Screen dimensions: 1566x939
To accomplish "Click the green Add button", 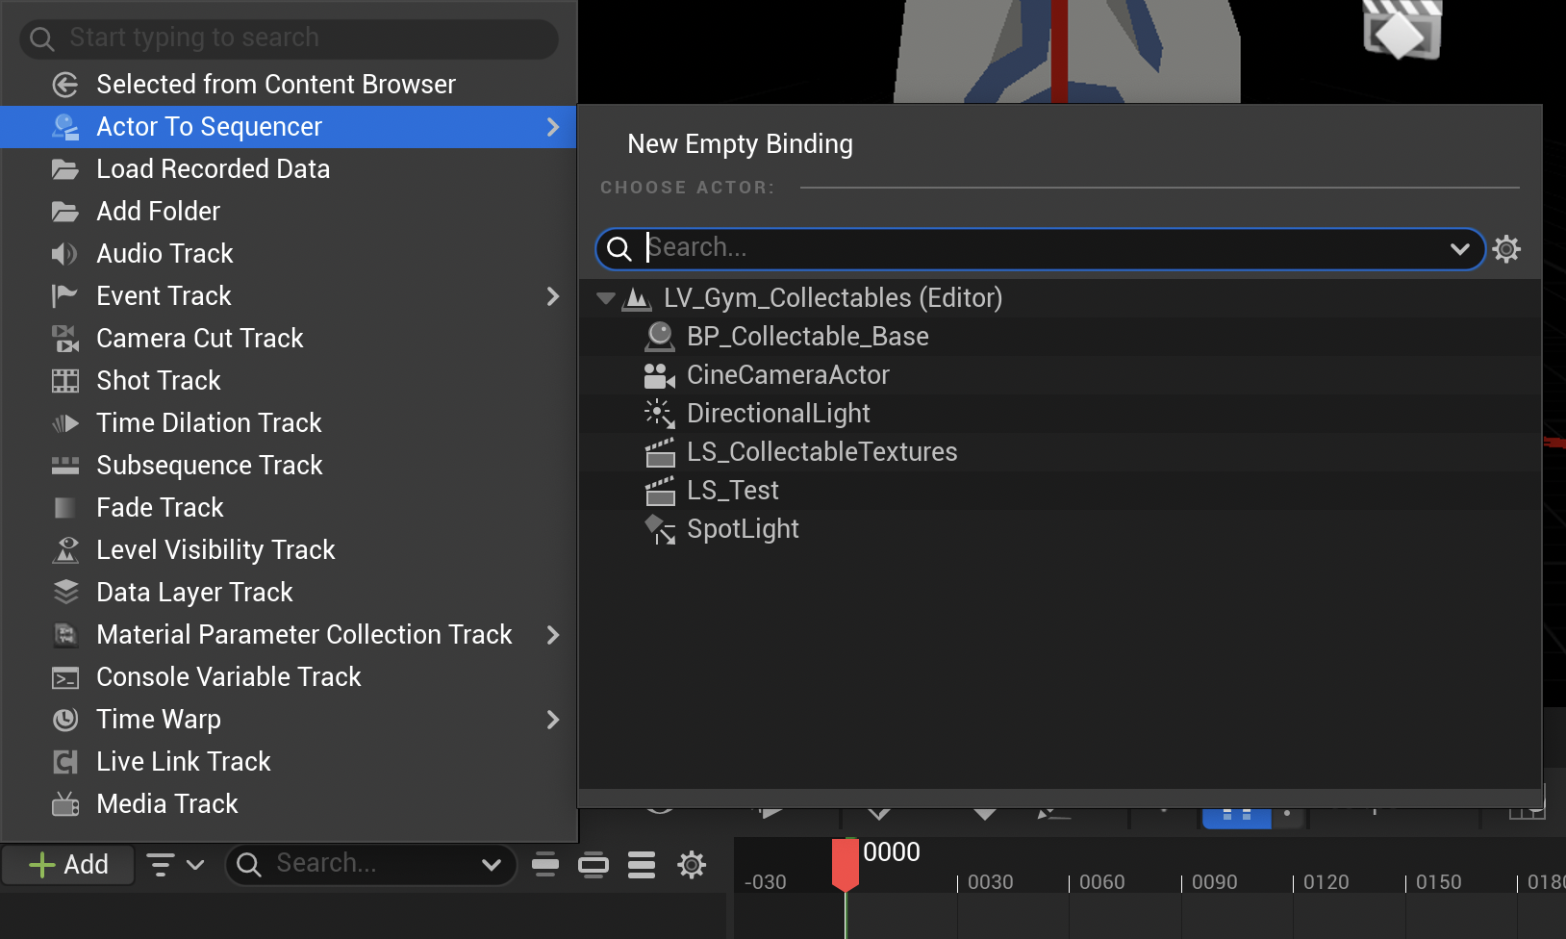I will click(x=67, y=864).
